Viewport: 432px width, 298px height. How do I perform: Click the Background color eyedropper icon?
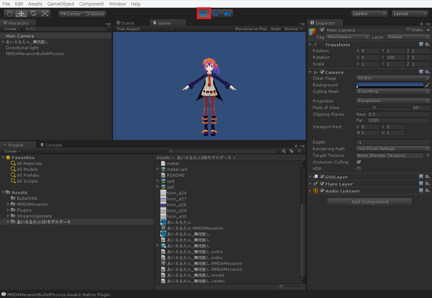coord(427,85)
